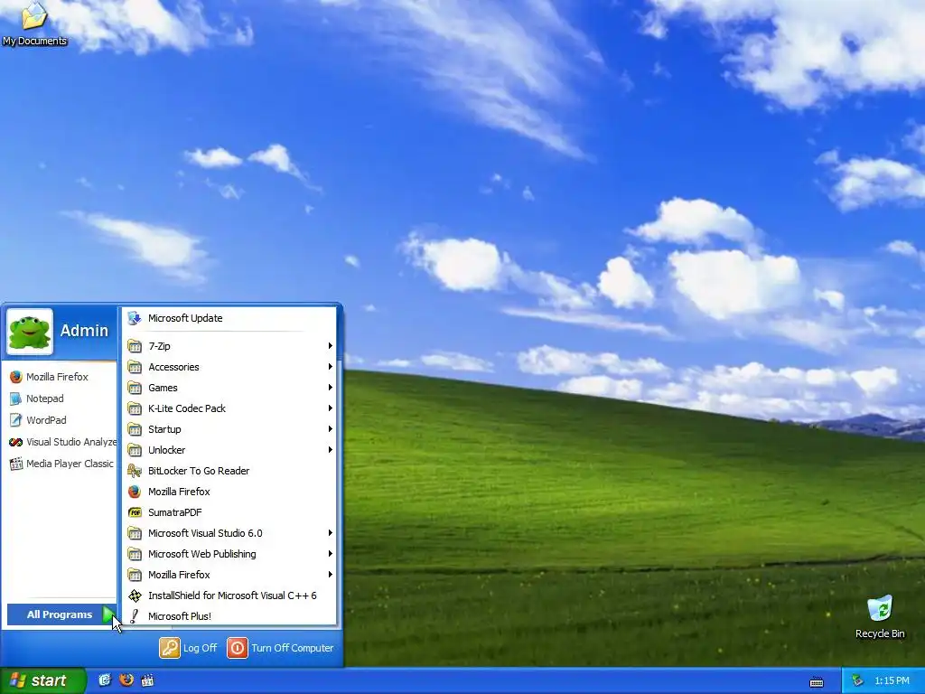Click the Mozilla Firefox icon in pinned list

pos(16,377)
